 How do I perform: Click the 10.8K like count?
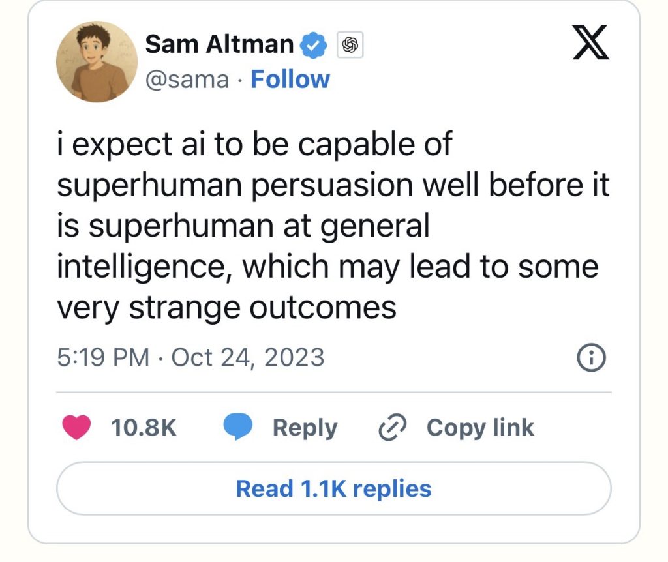point(144,428)
